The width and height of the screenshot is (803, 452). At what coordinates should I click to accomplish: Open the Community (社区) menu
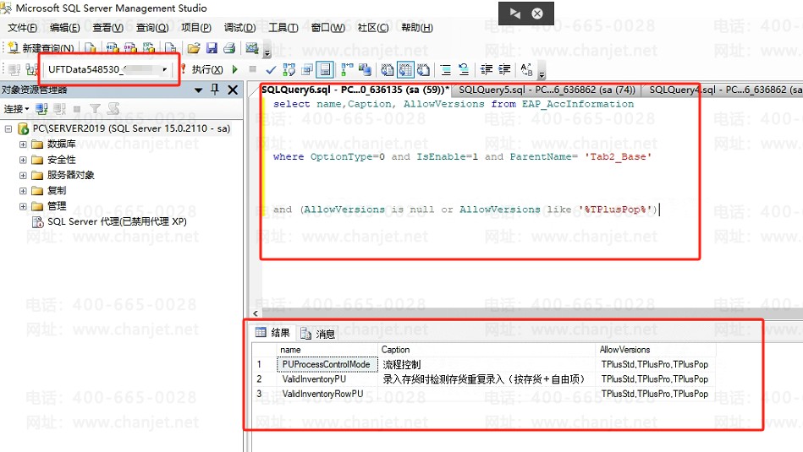(373, 28)
